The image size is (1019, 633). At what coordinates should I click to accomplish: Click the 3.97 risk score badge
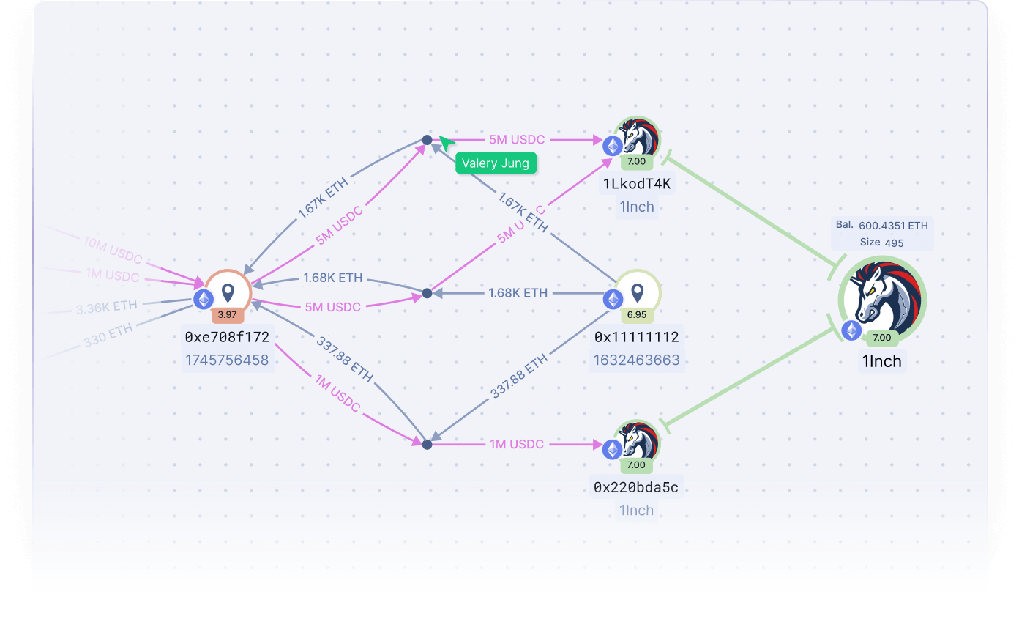[x=227, y=315]
